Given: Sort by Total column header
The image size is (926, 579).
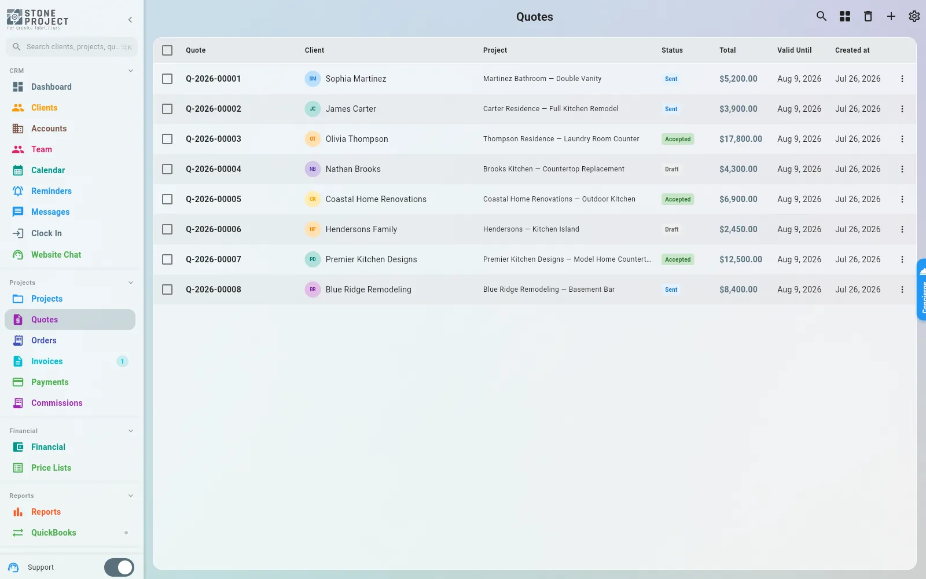Looking at the screenshot, I should (727, 50).
